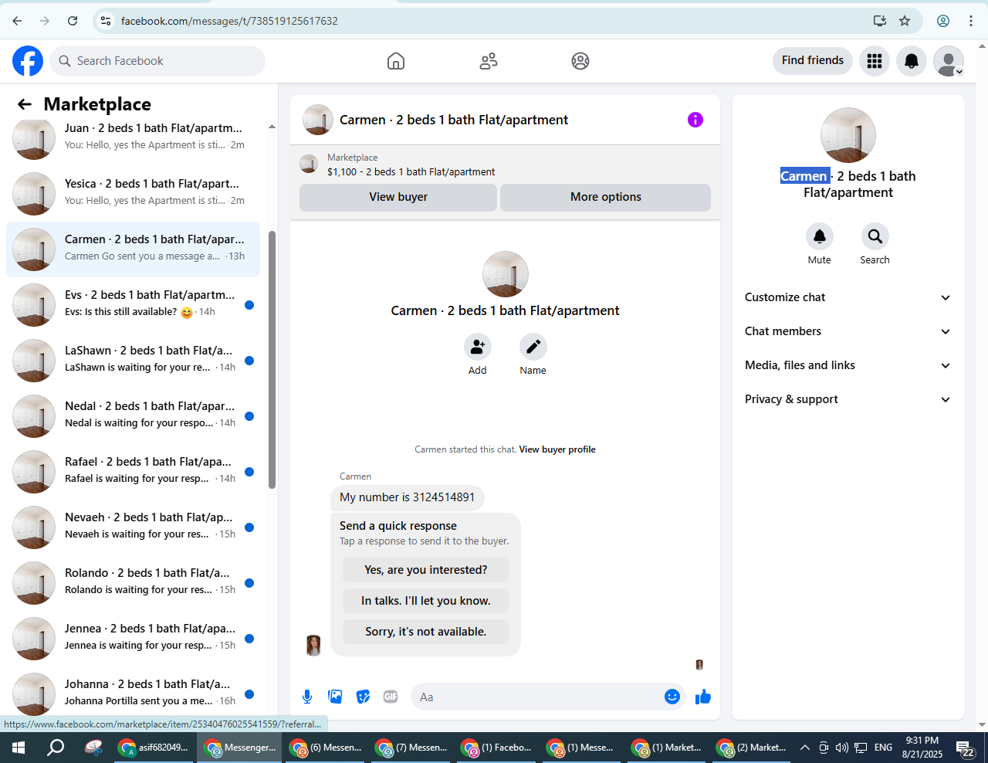
Task: Expand Media, files and links section
Action: pyautogui.click(x=848, y=365)
